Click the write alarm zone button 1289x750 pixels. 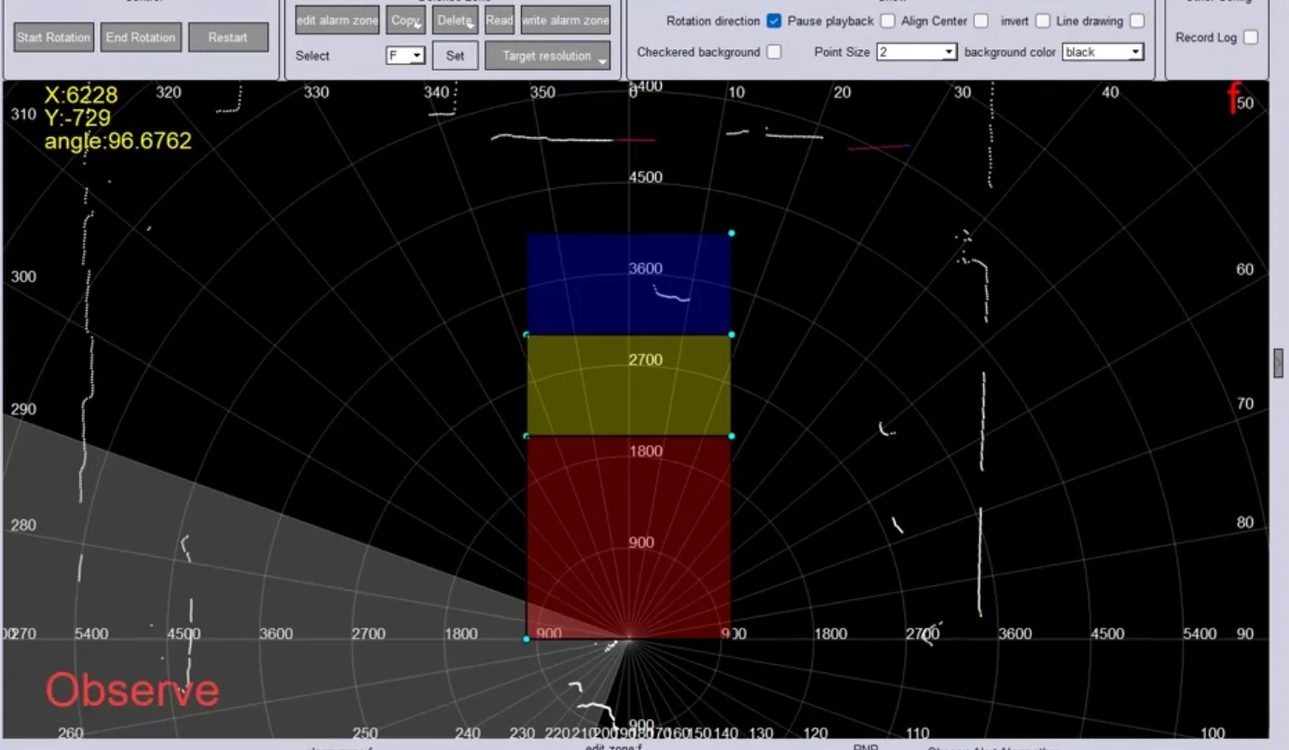[565, 20]
